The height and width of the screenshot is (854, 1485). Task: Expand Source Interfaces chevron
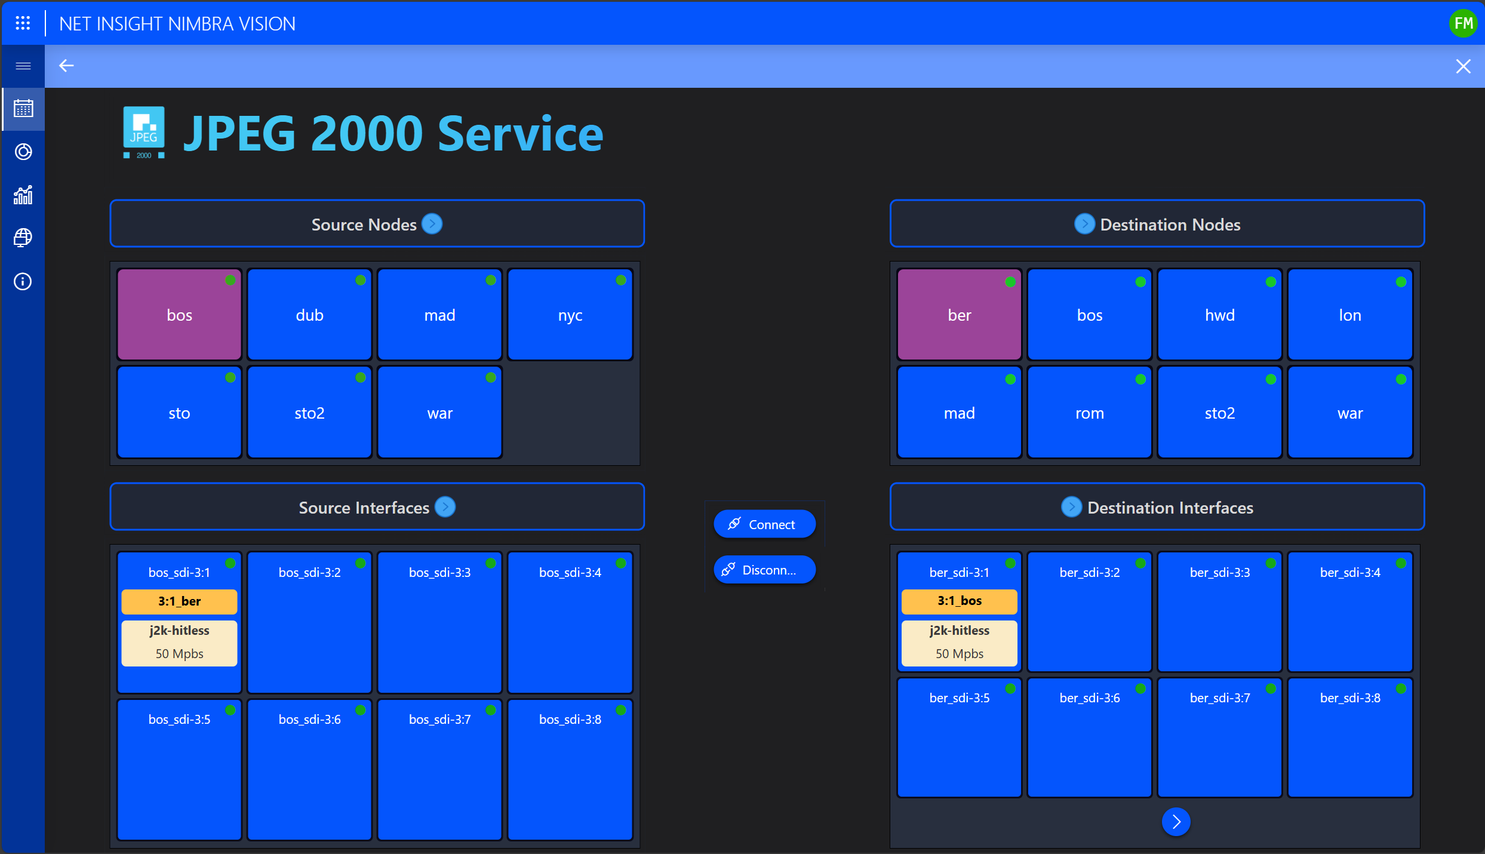445,507
